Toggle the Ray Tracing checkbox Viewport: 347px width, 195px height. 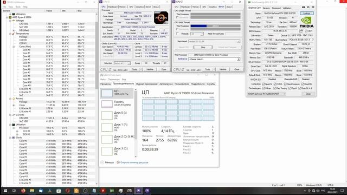click(275, 88)
